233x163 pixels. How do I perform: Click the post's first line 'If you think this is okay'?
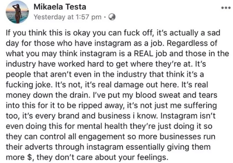tap(48, 33)
